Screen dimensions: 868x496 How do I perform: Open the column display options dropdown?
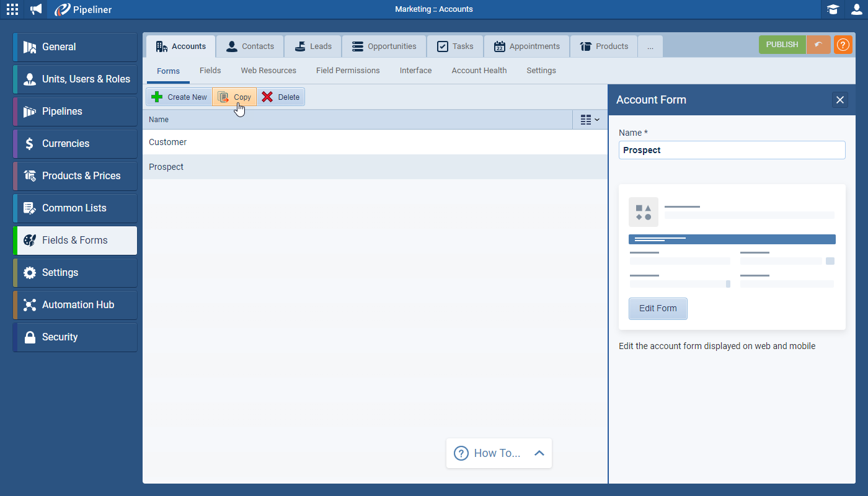coord(589,119)
